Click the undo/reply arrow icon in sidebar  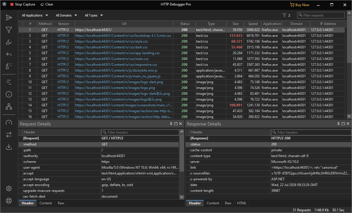click(x=9, y=54)
